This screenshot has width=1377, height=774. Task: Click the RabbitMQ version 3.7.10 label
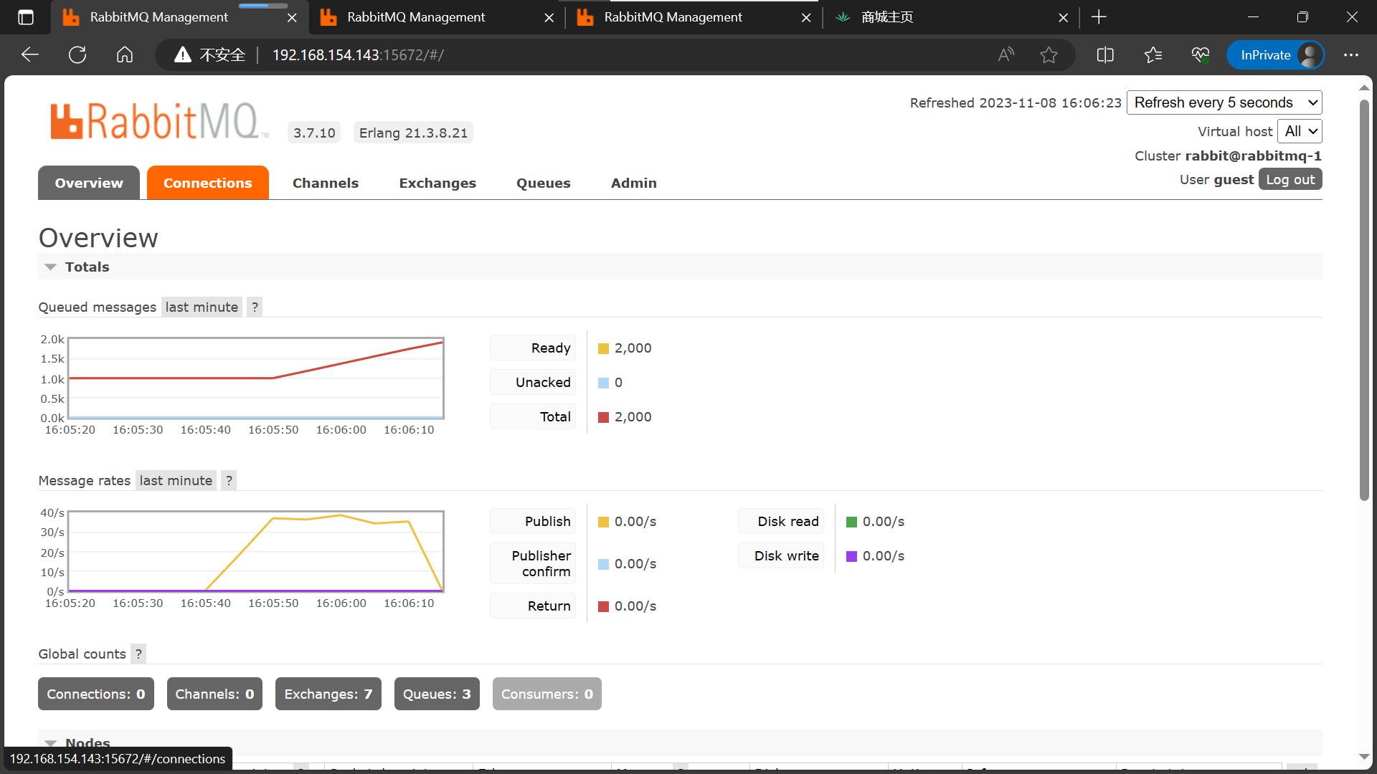coord(314,133)
